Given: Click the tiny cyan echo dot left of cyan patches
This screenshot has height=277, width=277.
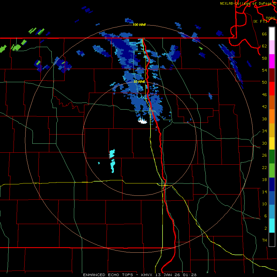Looking at the screenshot, I should coord(99,163).
